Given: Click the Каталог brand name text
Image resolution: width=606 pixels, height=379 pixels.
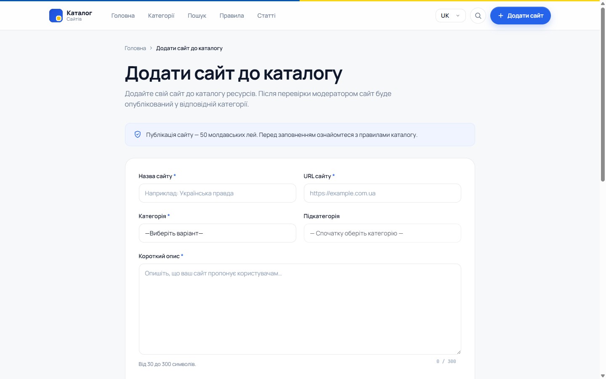Looking at the screenshot, I should 79,13.
